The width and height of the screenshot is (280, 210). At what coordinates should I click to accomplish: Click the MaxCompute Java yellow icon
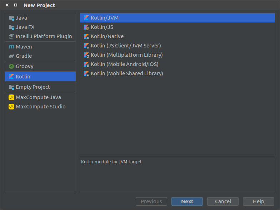[11, 97]
